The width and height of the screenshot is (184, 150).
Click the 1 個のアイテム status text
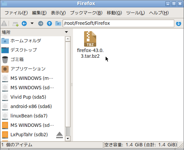click(x=17, y=145)
